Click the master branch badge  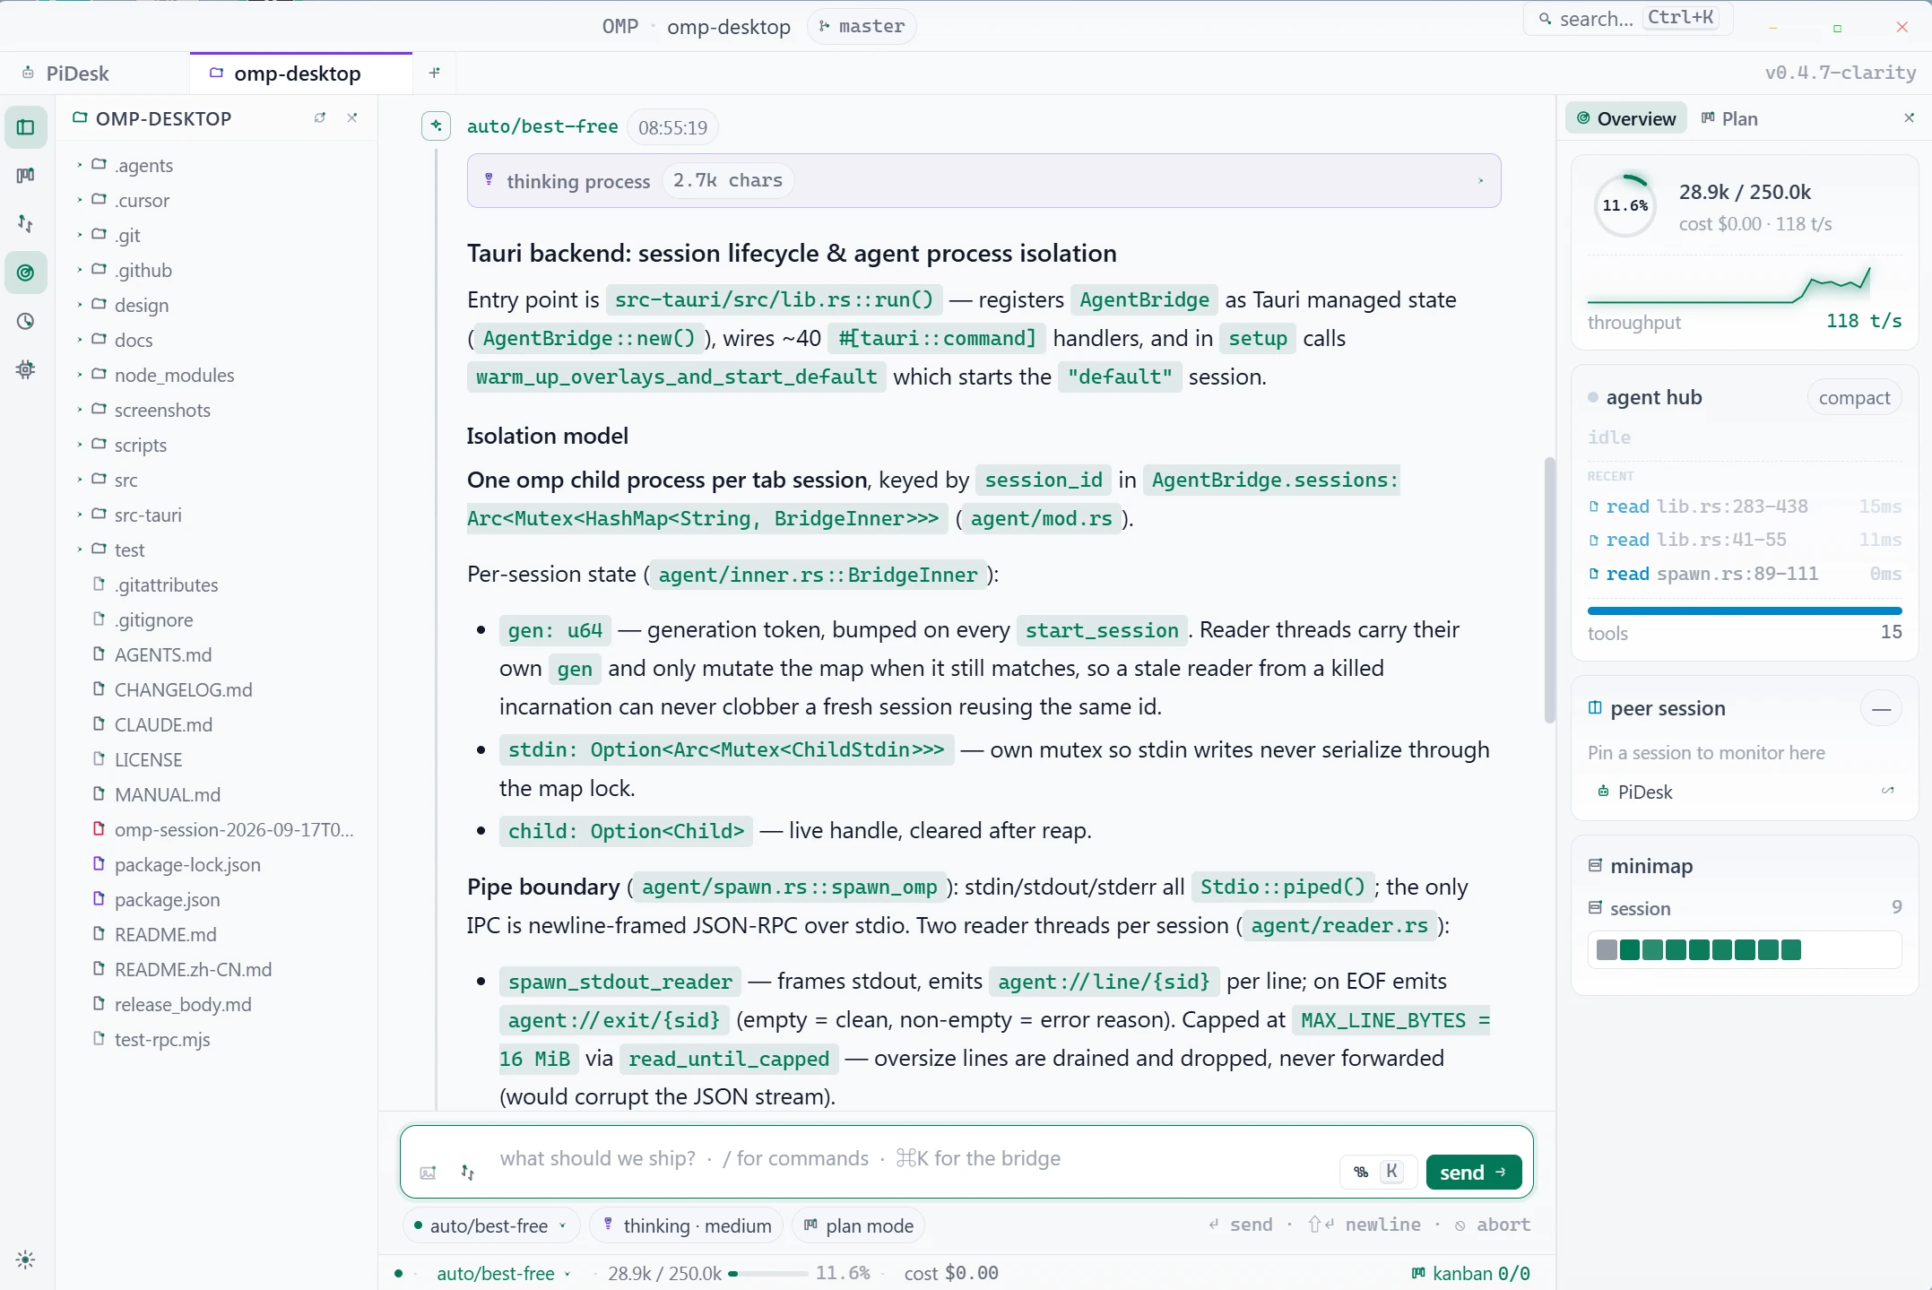pyautogui.click(x=862, y=26)
